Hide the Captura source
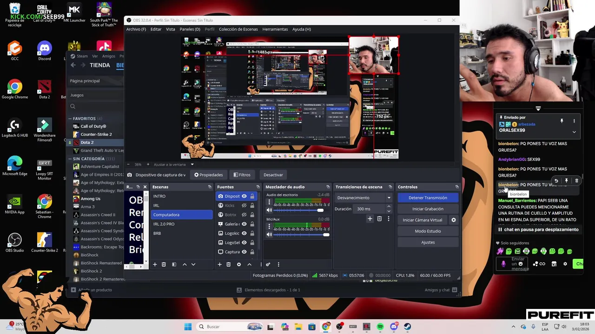The image size is (595, 334). point(244,252)
